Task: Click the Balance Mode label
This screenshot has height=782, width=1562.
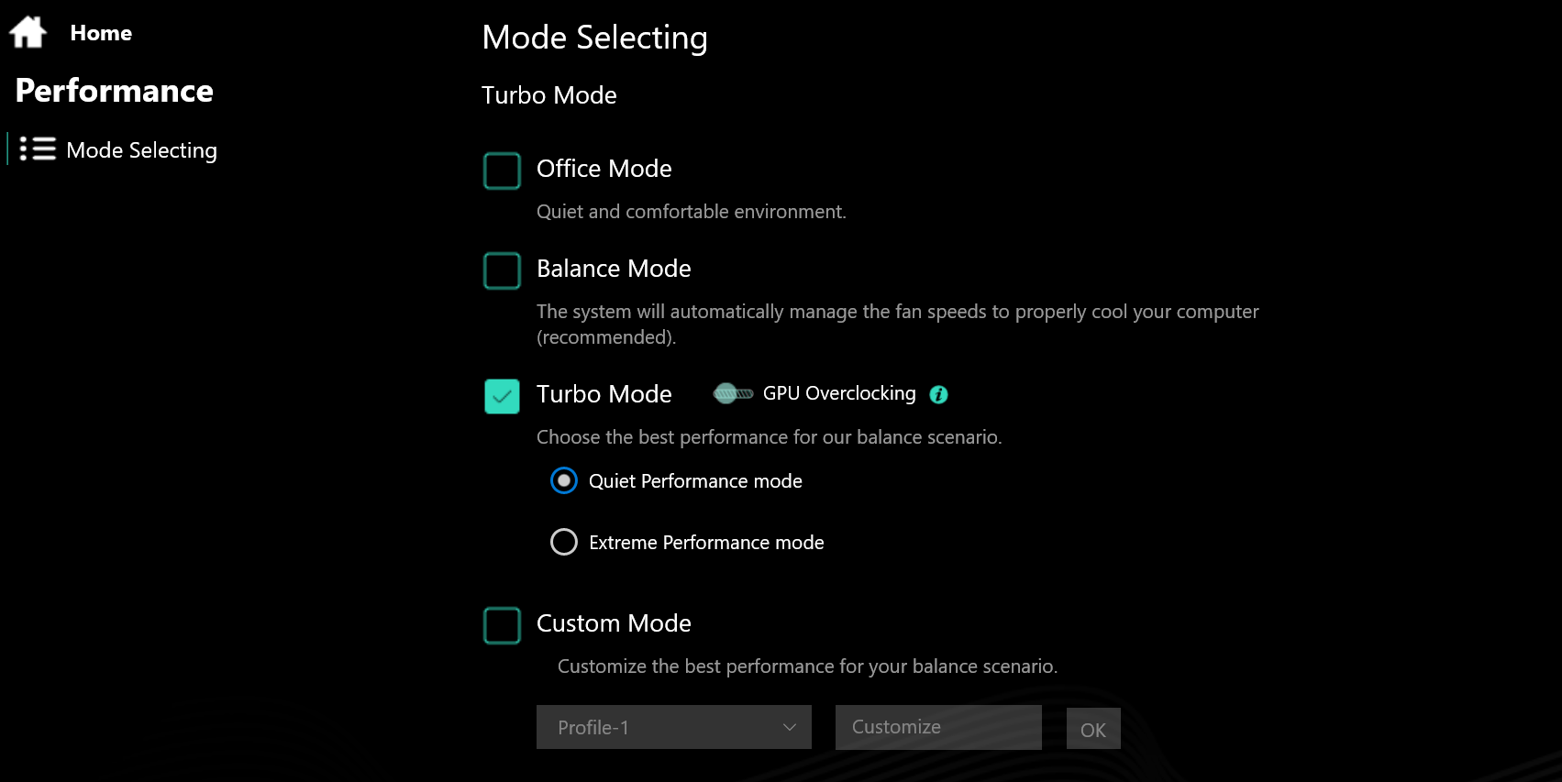Action: pyautogui.click(x=614, y=269)
